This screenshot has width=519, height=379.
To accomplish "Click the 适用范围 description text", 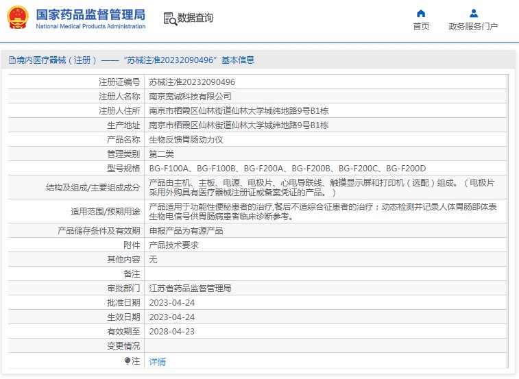I will click(323, 212).
